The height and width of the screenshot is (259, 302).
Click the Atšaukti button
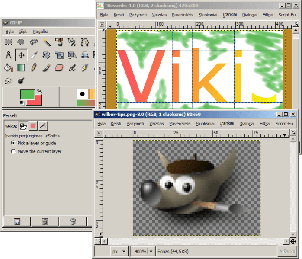click(x=287, y=251)
